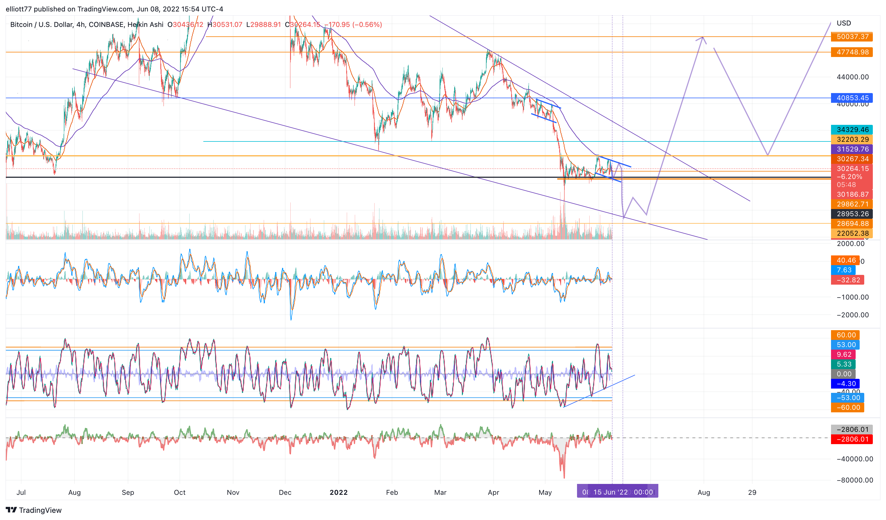The image size is (886, 520).
Task: Click the 53.00 blue oscillator level label
Action: point(846,345)
